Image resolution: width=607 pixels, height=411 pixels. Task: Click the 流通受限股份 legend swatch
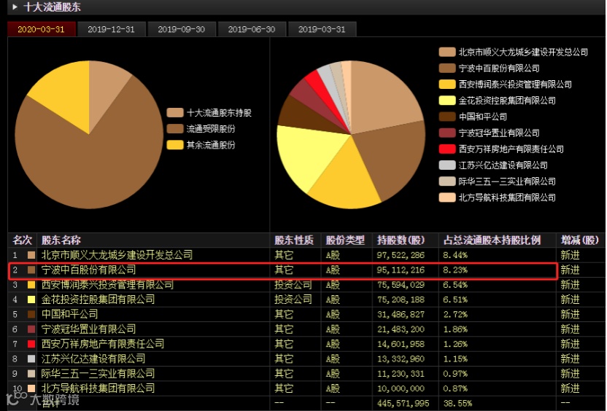[x=175, y=129]
